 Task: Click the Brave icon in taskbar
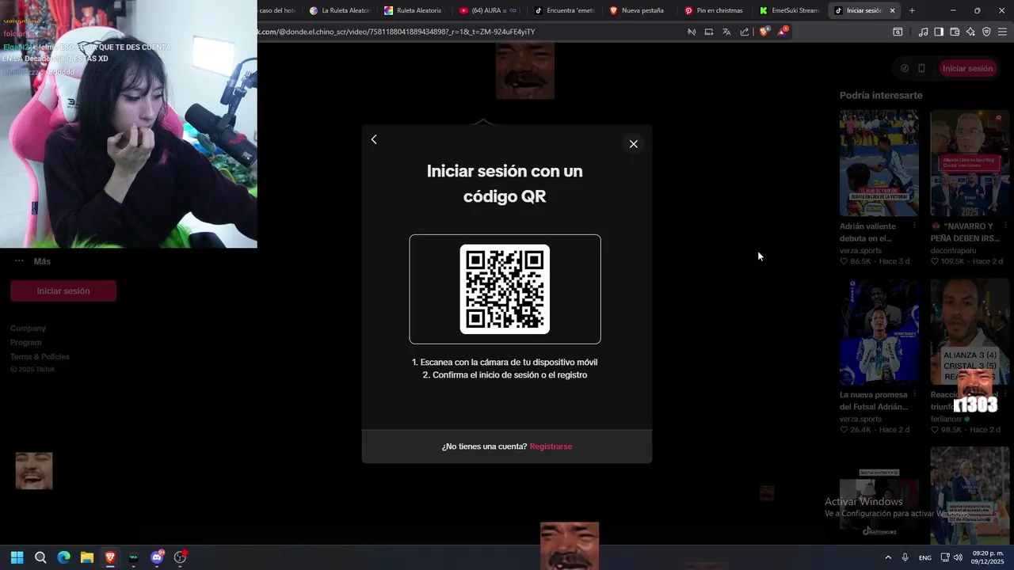110,557
